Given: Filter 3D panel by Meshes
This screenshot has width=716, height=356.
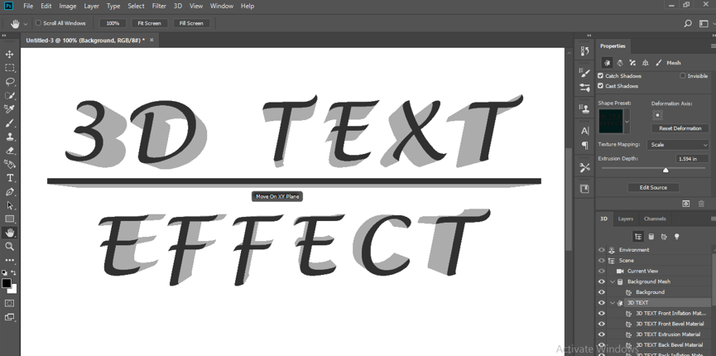Looking at the screenshot, I should (651, 236).
